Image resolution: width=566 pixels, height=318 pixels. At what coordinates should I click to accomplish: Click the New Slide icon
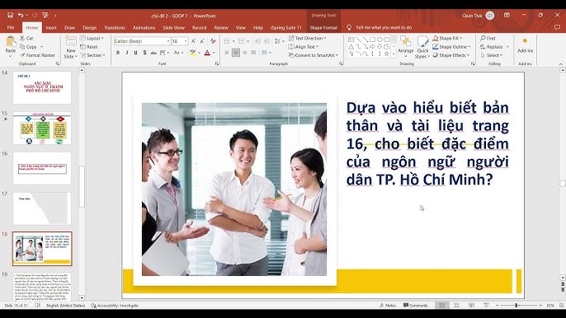[71, 40]
